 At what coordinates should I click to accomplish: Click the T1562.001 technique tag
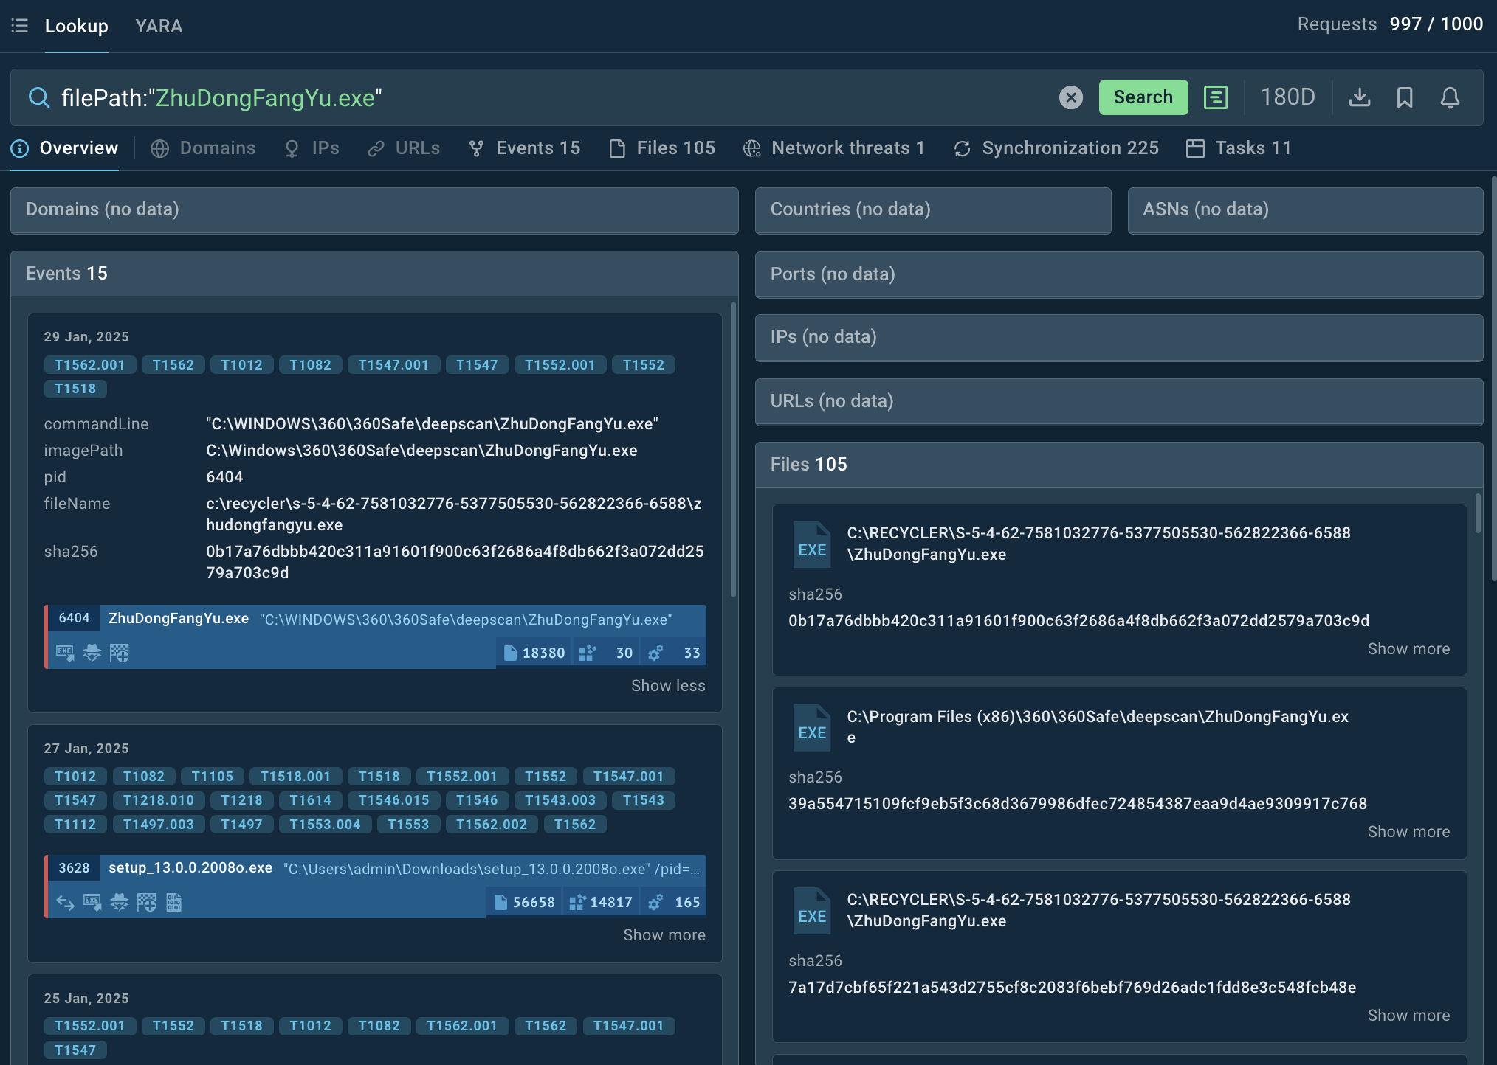(x=89, y=365)
